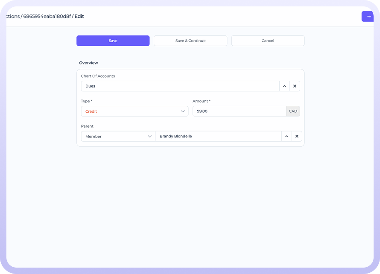Click Save & Continue
380x274 pixels.
tap(190, 41)
